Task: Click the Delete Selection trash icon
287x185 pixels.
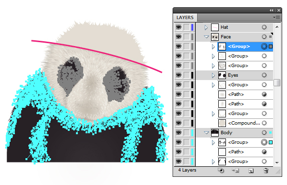Action: 266,171
